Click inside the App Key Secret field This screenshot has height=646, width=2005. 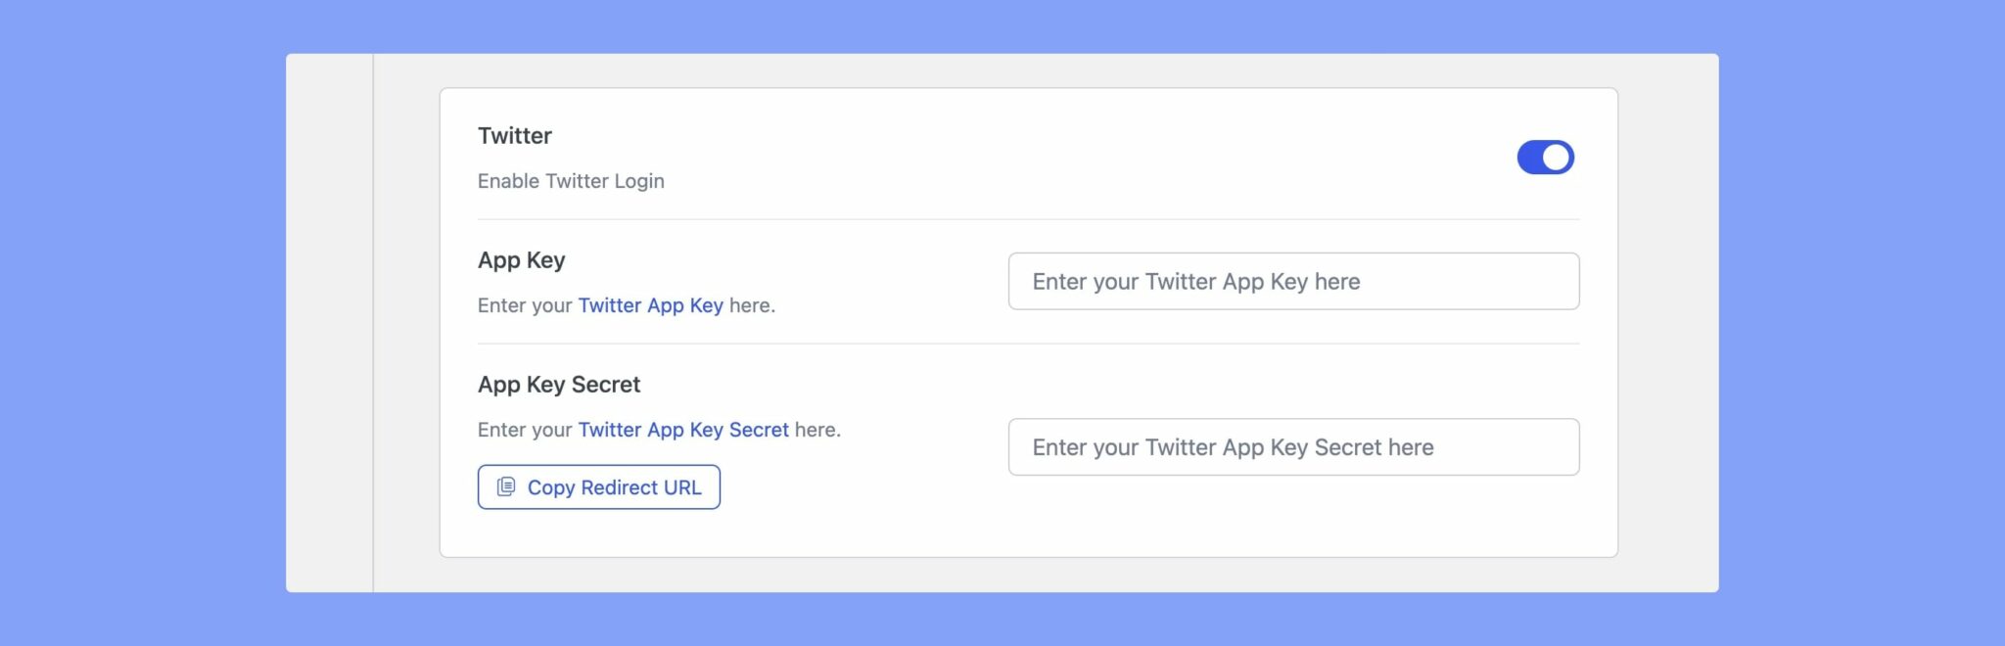pyautogui.click(x=1293, y=446)
